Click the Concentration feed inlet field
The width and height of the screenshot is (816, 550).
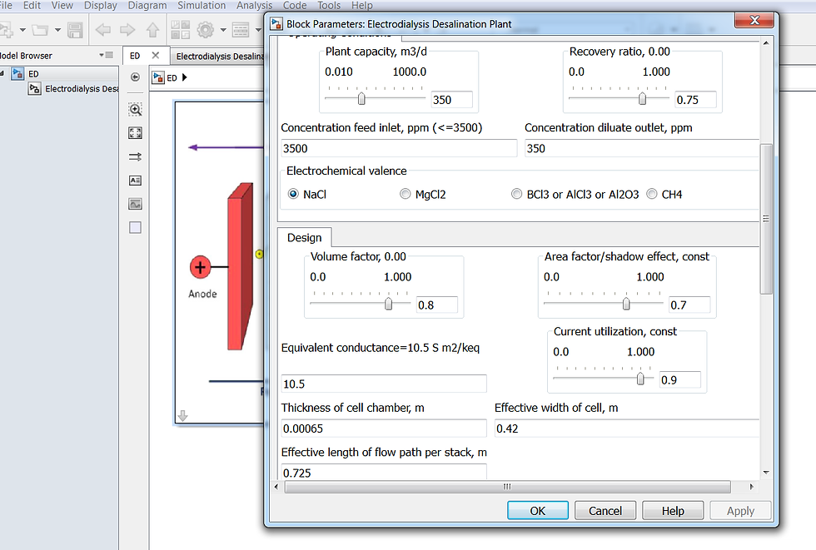pyautogui.click(x=399, y=148)
